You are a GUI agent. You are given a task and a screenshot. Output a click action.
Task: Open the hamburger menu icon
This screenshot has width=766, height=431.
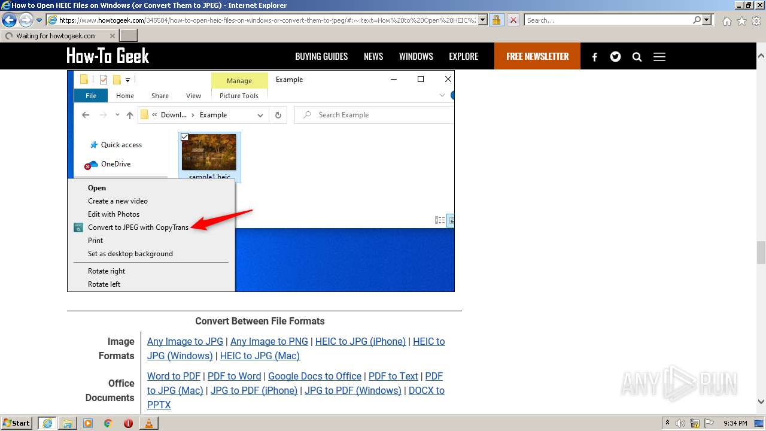[x=659, y=57]
